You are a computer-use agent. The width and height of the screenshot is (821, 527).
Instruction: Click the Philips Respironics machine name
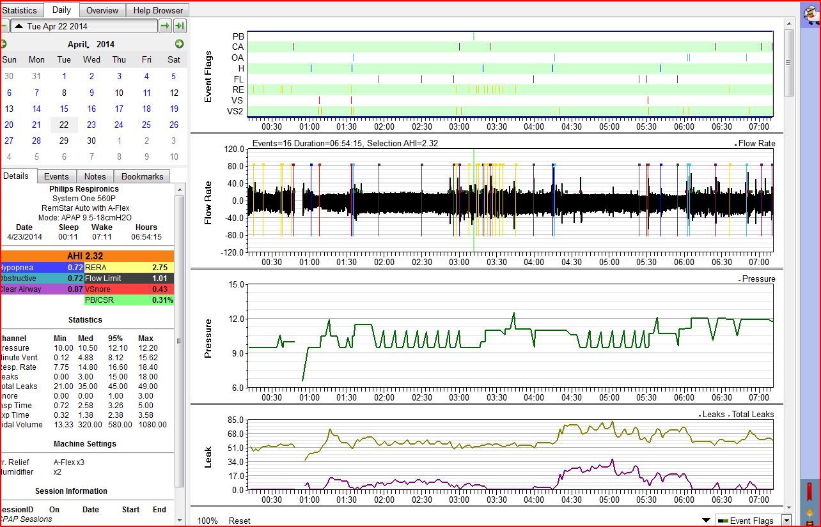[84, 189]
